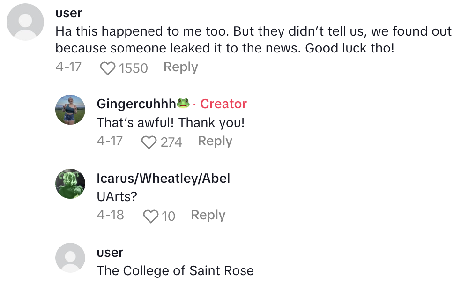Visit the Icarus/Wheatley/Abel profile name
This screenshot has width=476, height=284.
click(x=163, y=178)
